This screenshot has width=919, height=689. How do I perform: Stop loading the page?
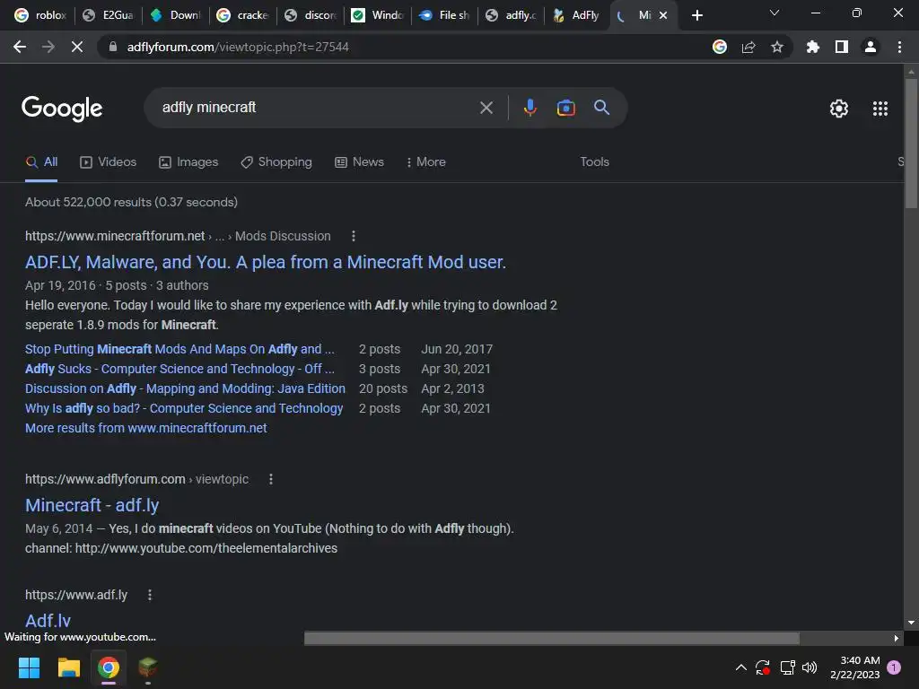(77, 47)
